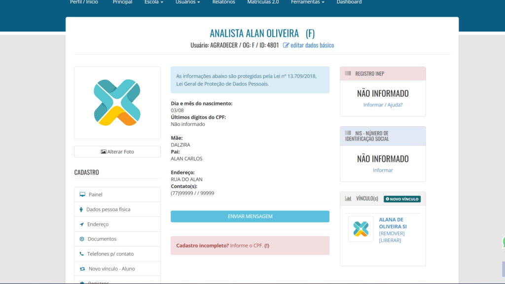Click the circle icon next to Documentos
Viewport: 505px width, 284px height.
click(82, 239)
